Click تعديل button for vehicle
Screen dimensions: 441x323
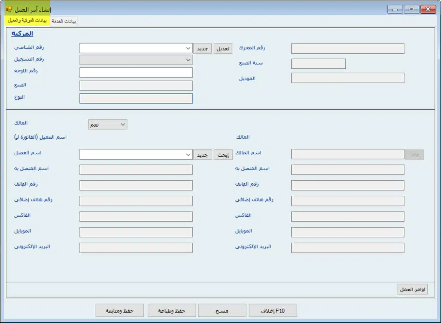click(223, 49)
